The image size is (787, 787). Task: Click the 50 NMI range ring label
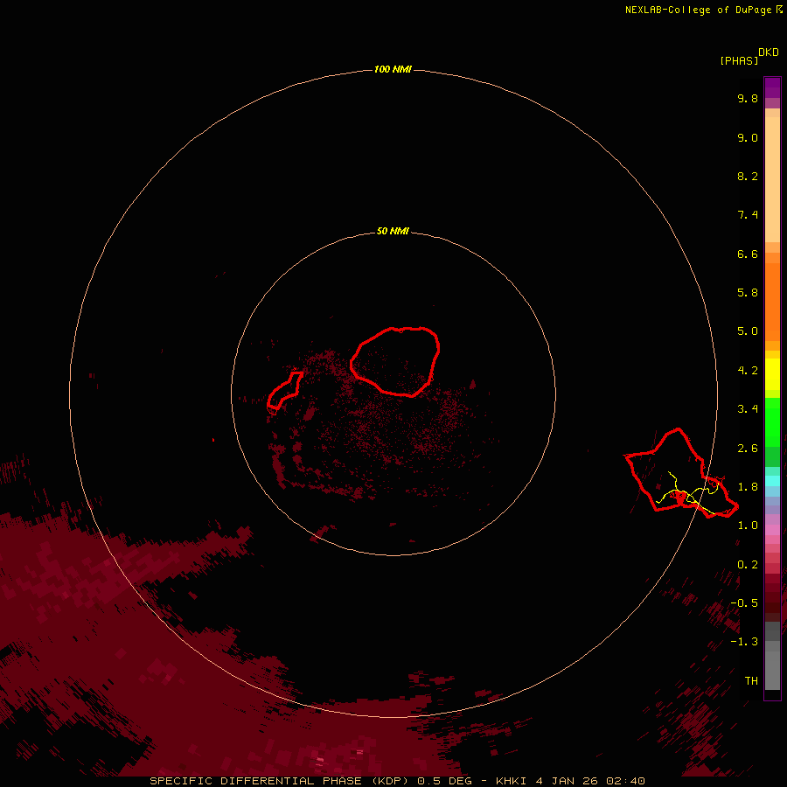(393, 232)
